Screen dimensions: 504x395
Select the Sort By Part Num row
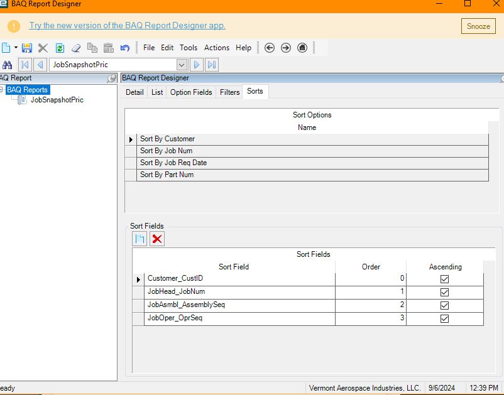[312, 175]
